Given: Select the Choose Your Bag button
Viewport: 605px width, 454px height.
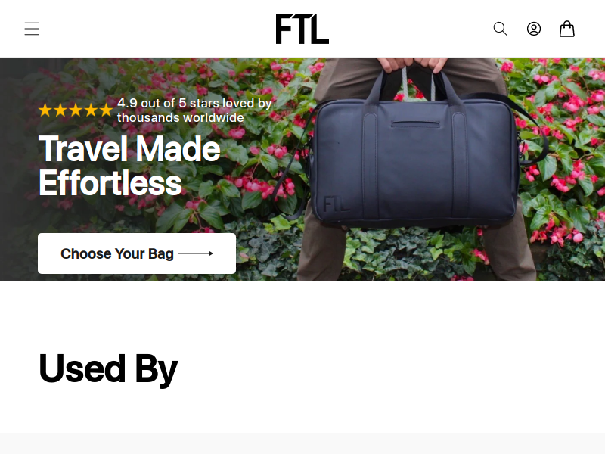Looking at the screenshot, I should coord(137,253).
